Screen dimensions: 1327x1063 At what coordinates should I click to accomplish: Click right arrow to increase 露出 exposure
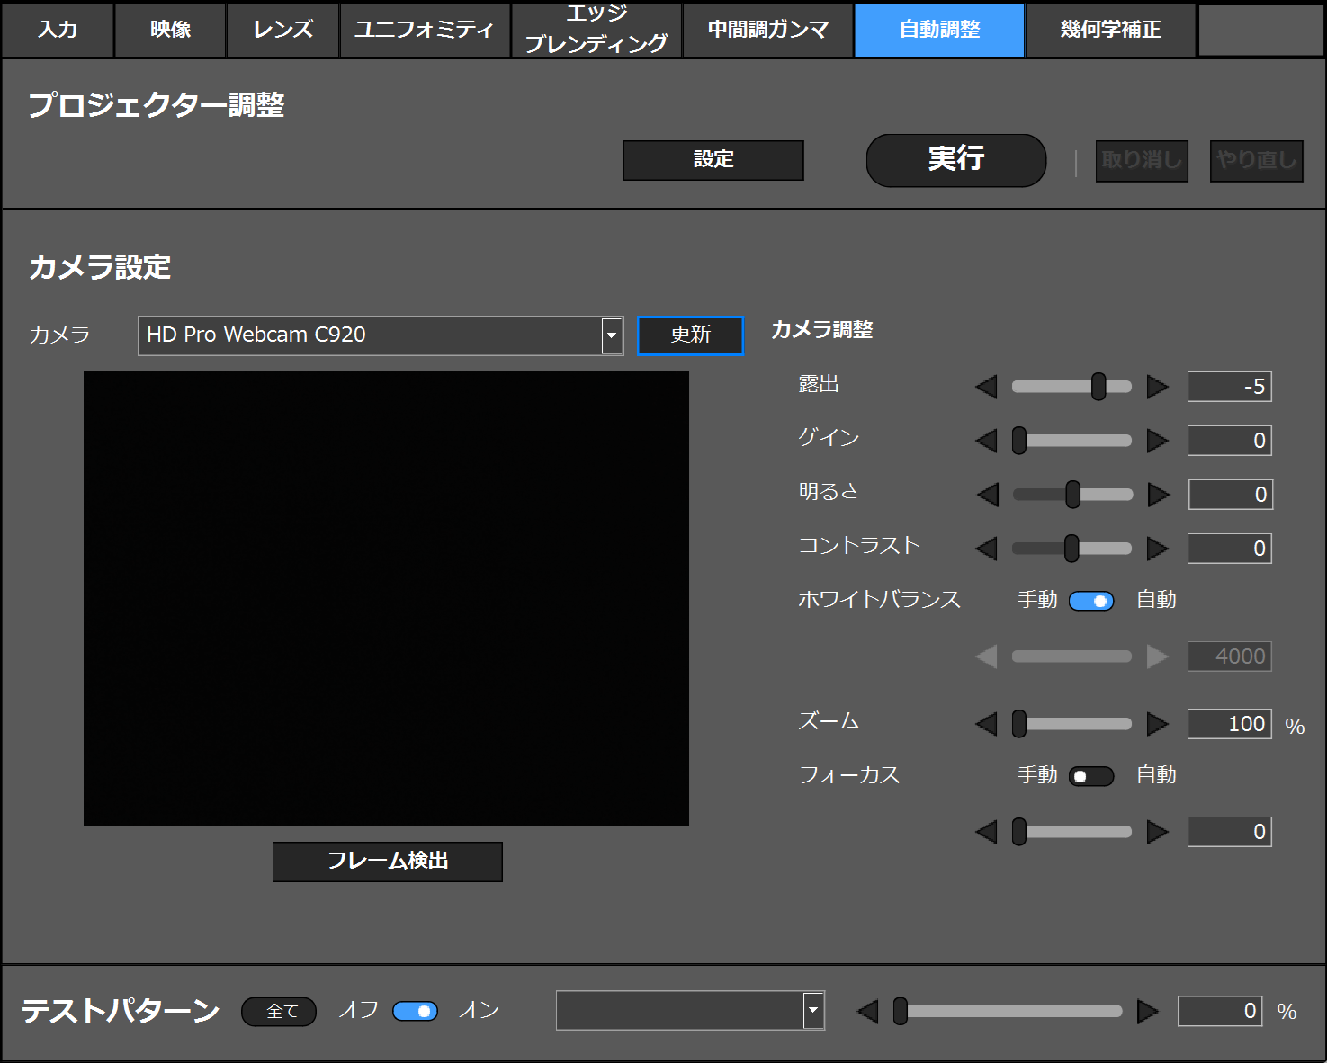pyautogui.click(x=1157, y=387)
